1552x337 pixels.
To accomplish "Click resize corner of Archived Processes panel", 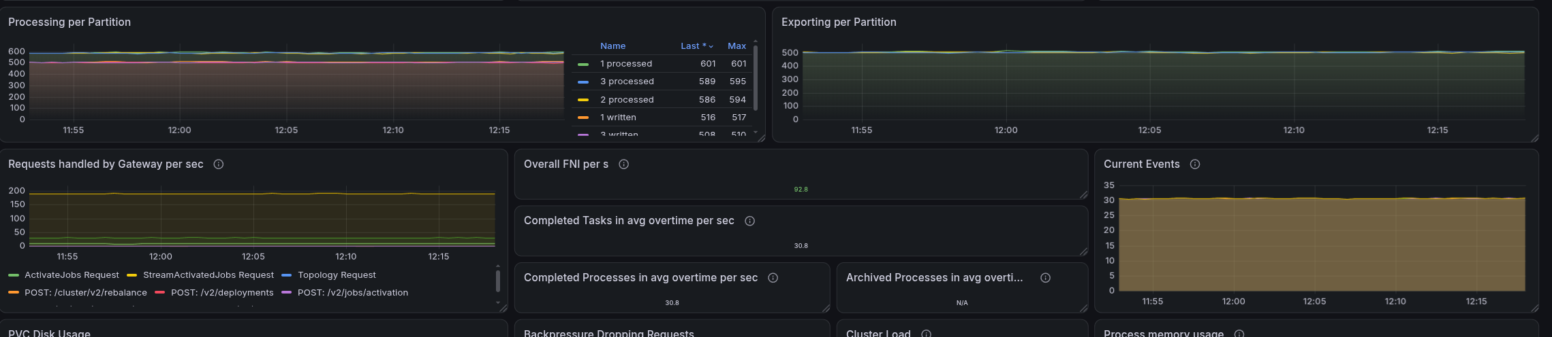I will (x=1083, y=308).
